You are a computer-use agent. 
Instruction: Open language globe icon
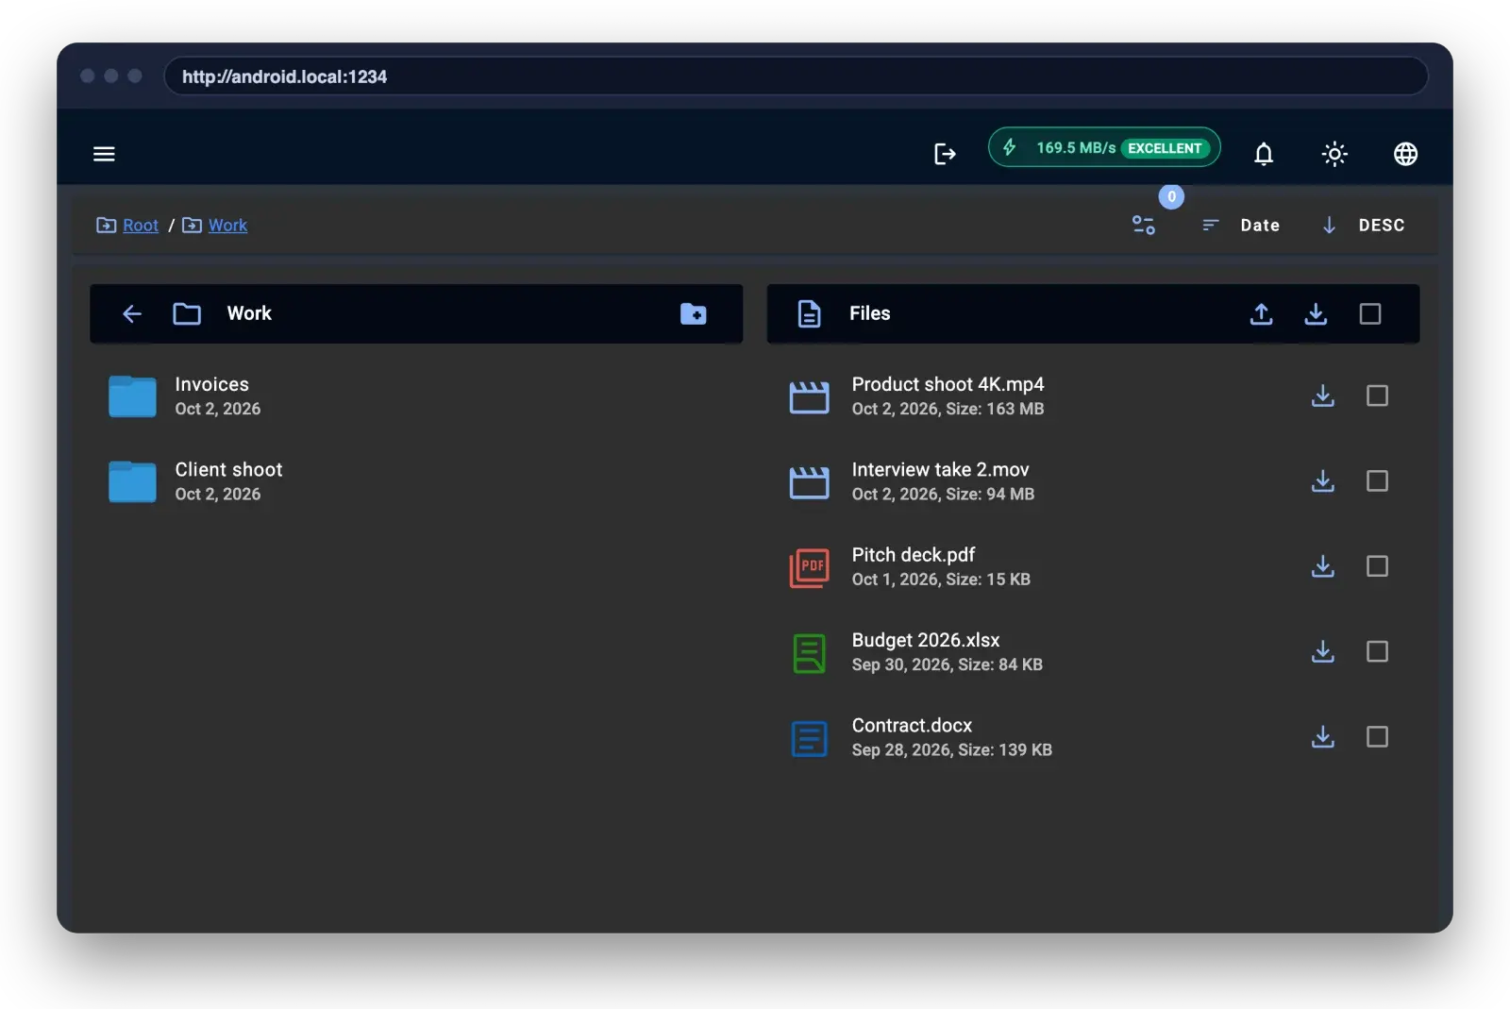click(x=1405, y=154)
